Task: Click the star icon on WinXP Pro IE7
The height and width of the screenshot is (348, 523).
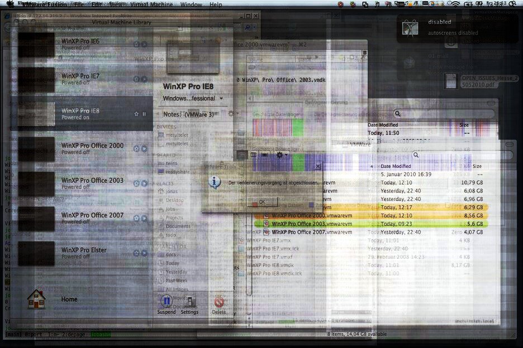Action: click(136, 79)
